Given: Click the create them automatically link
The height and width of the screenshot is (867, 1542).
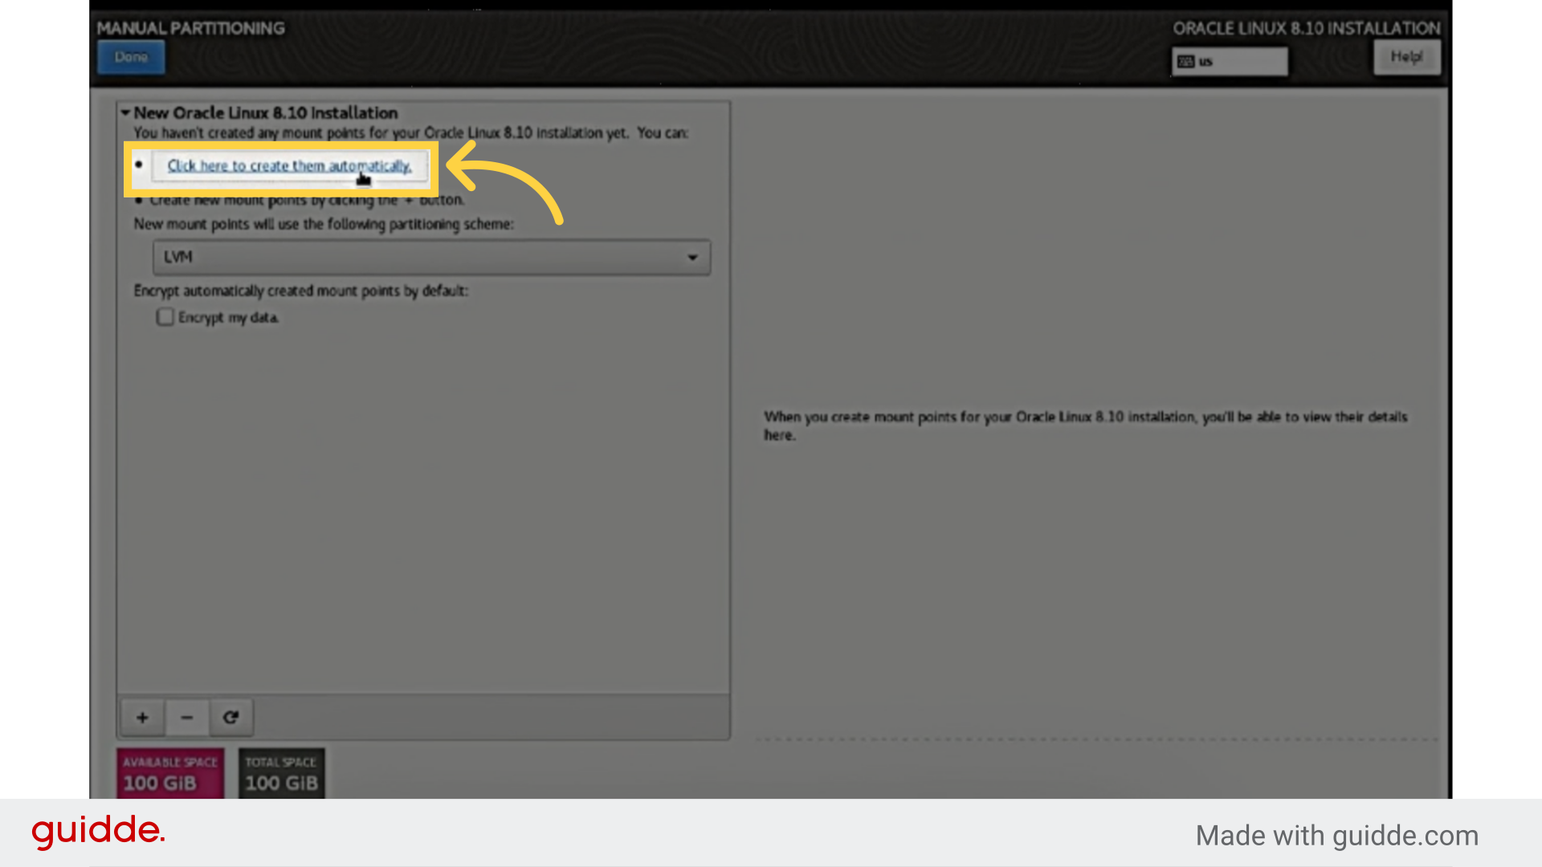Looking at the screenshot, I should click(289, 166).
